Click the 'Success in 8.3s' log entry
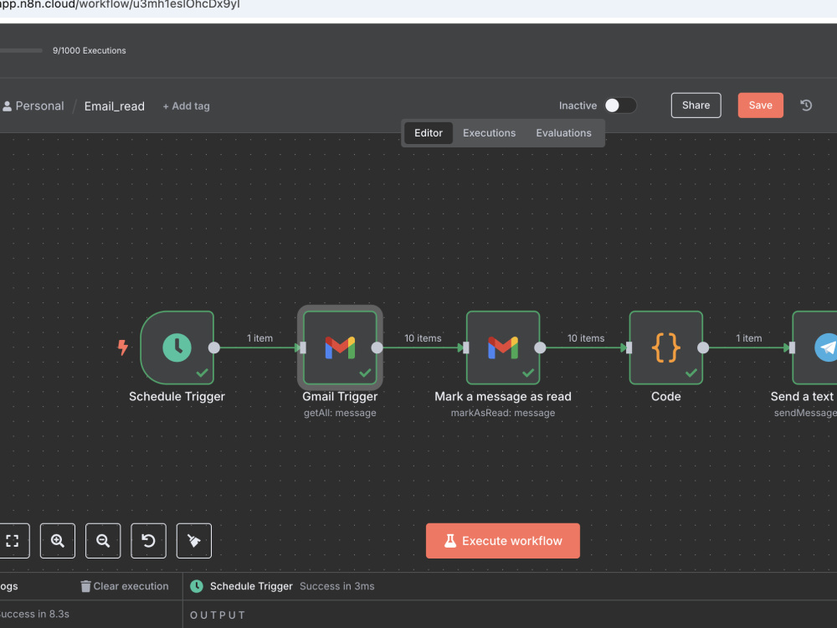Viewport: 837px width, 628px height. 34,614
